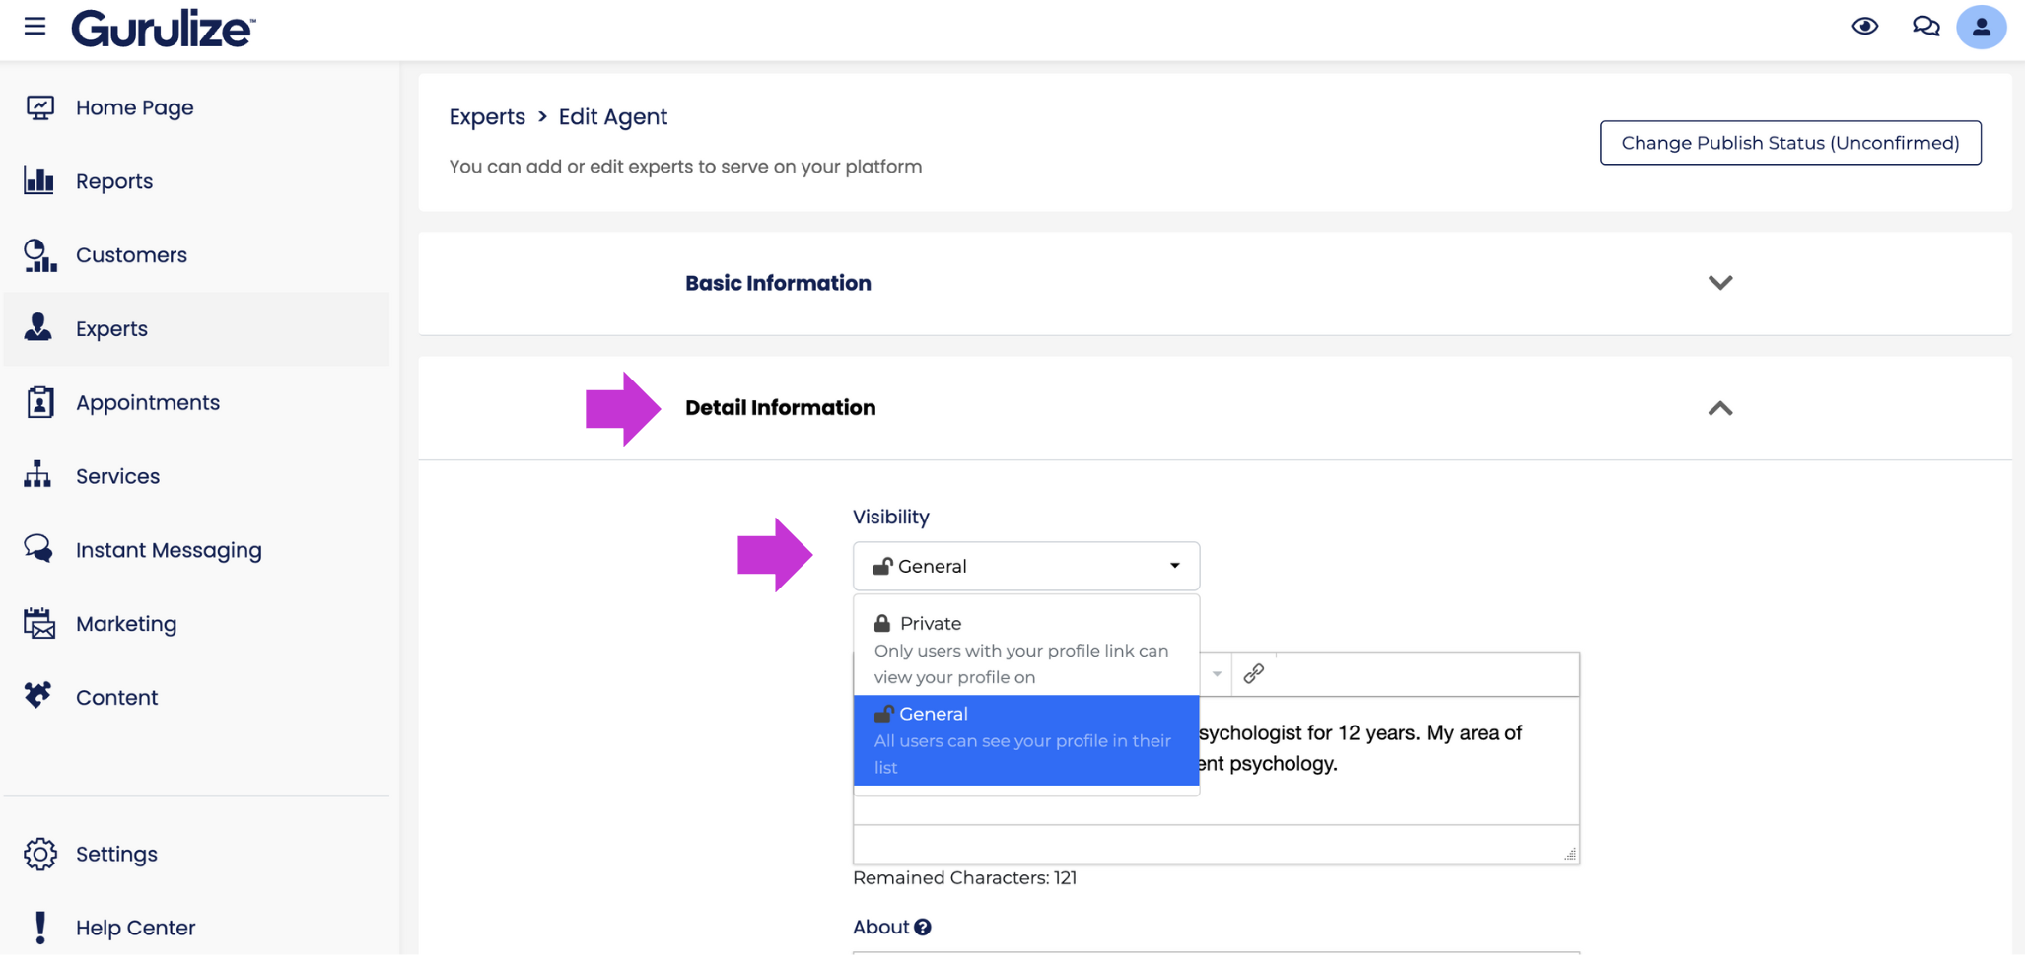
Task: Click the insert link icon in editor toolbar
Action: point(1254,673)
